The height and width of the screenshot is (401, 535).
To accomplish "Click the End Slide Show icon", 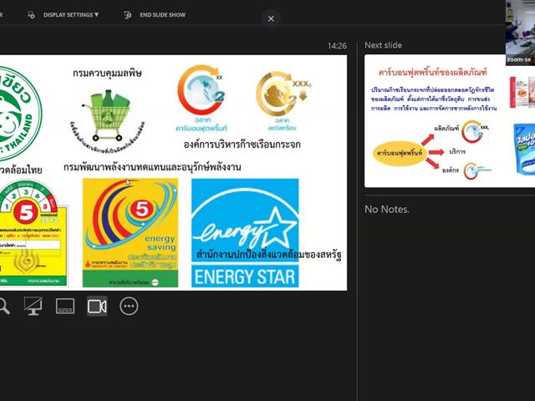I will (x=128, y=15).
